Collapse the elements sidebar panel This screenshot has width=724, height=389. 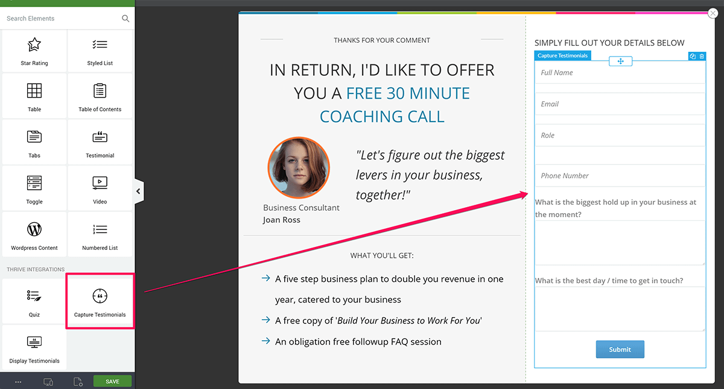138,191
